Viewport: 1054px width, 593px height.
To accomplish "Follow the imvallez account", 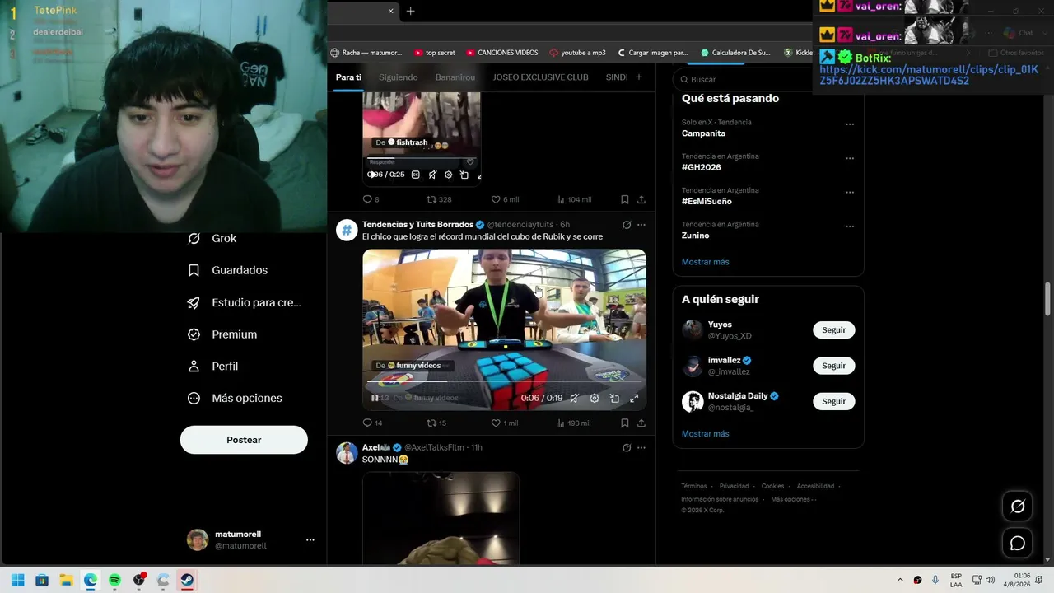I will 834,366.
